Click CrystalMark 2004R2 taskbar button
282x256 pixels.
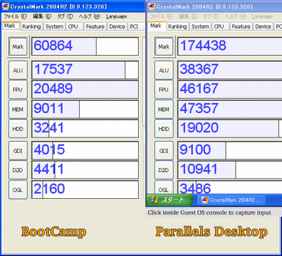[231, 200]
